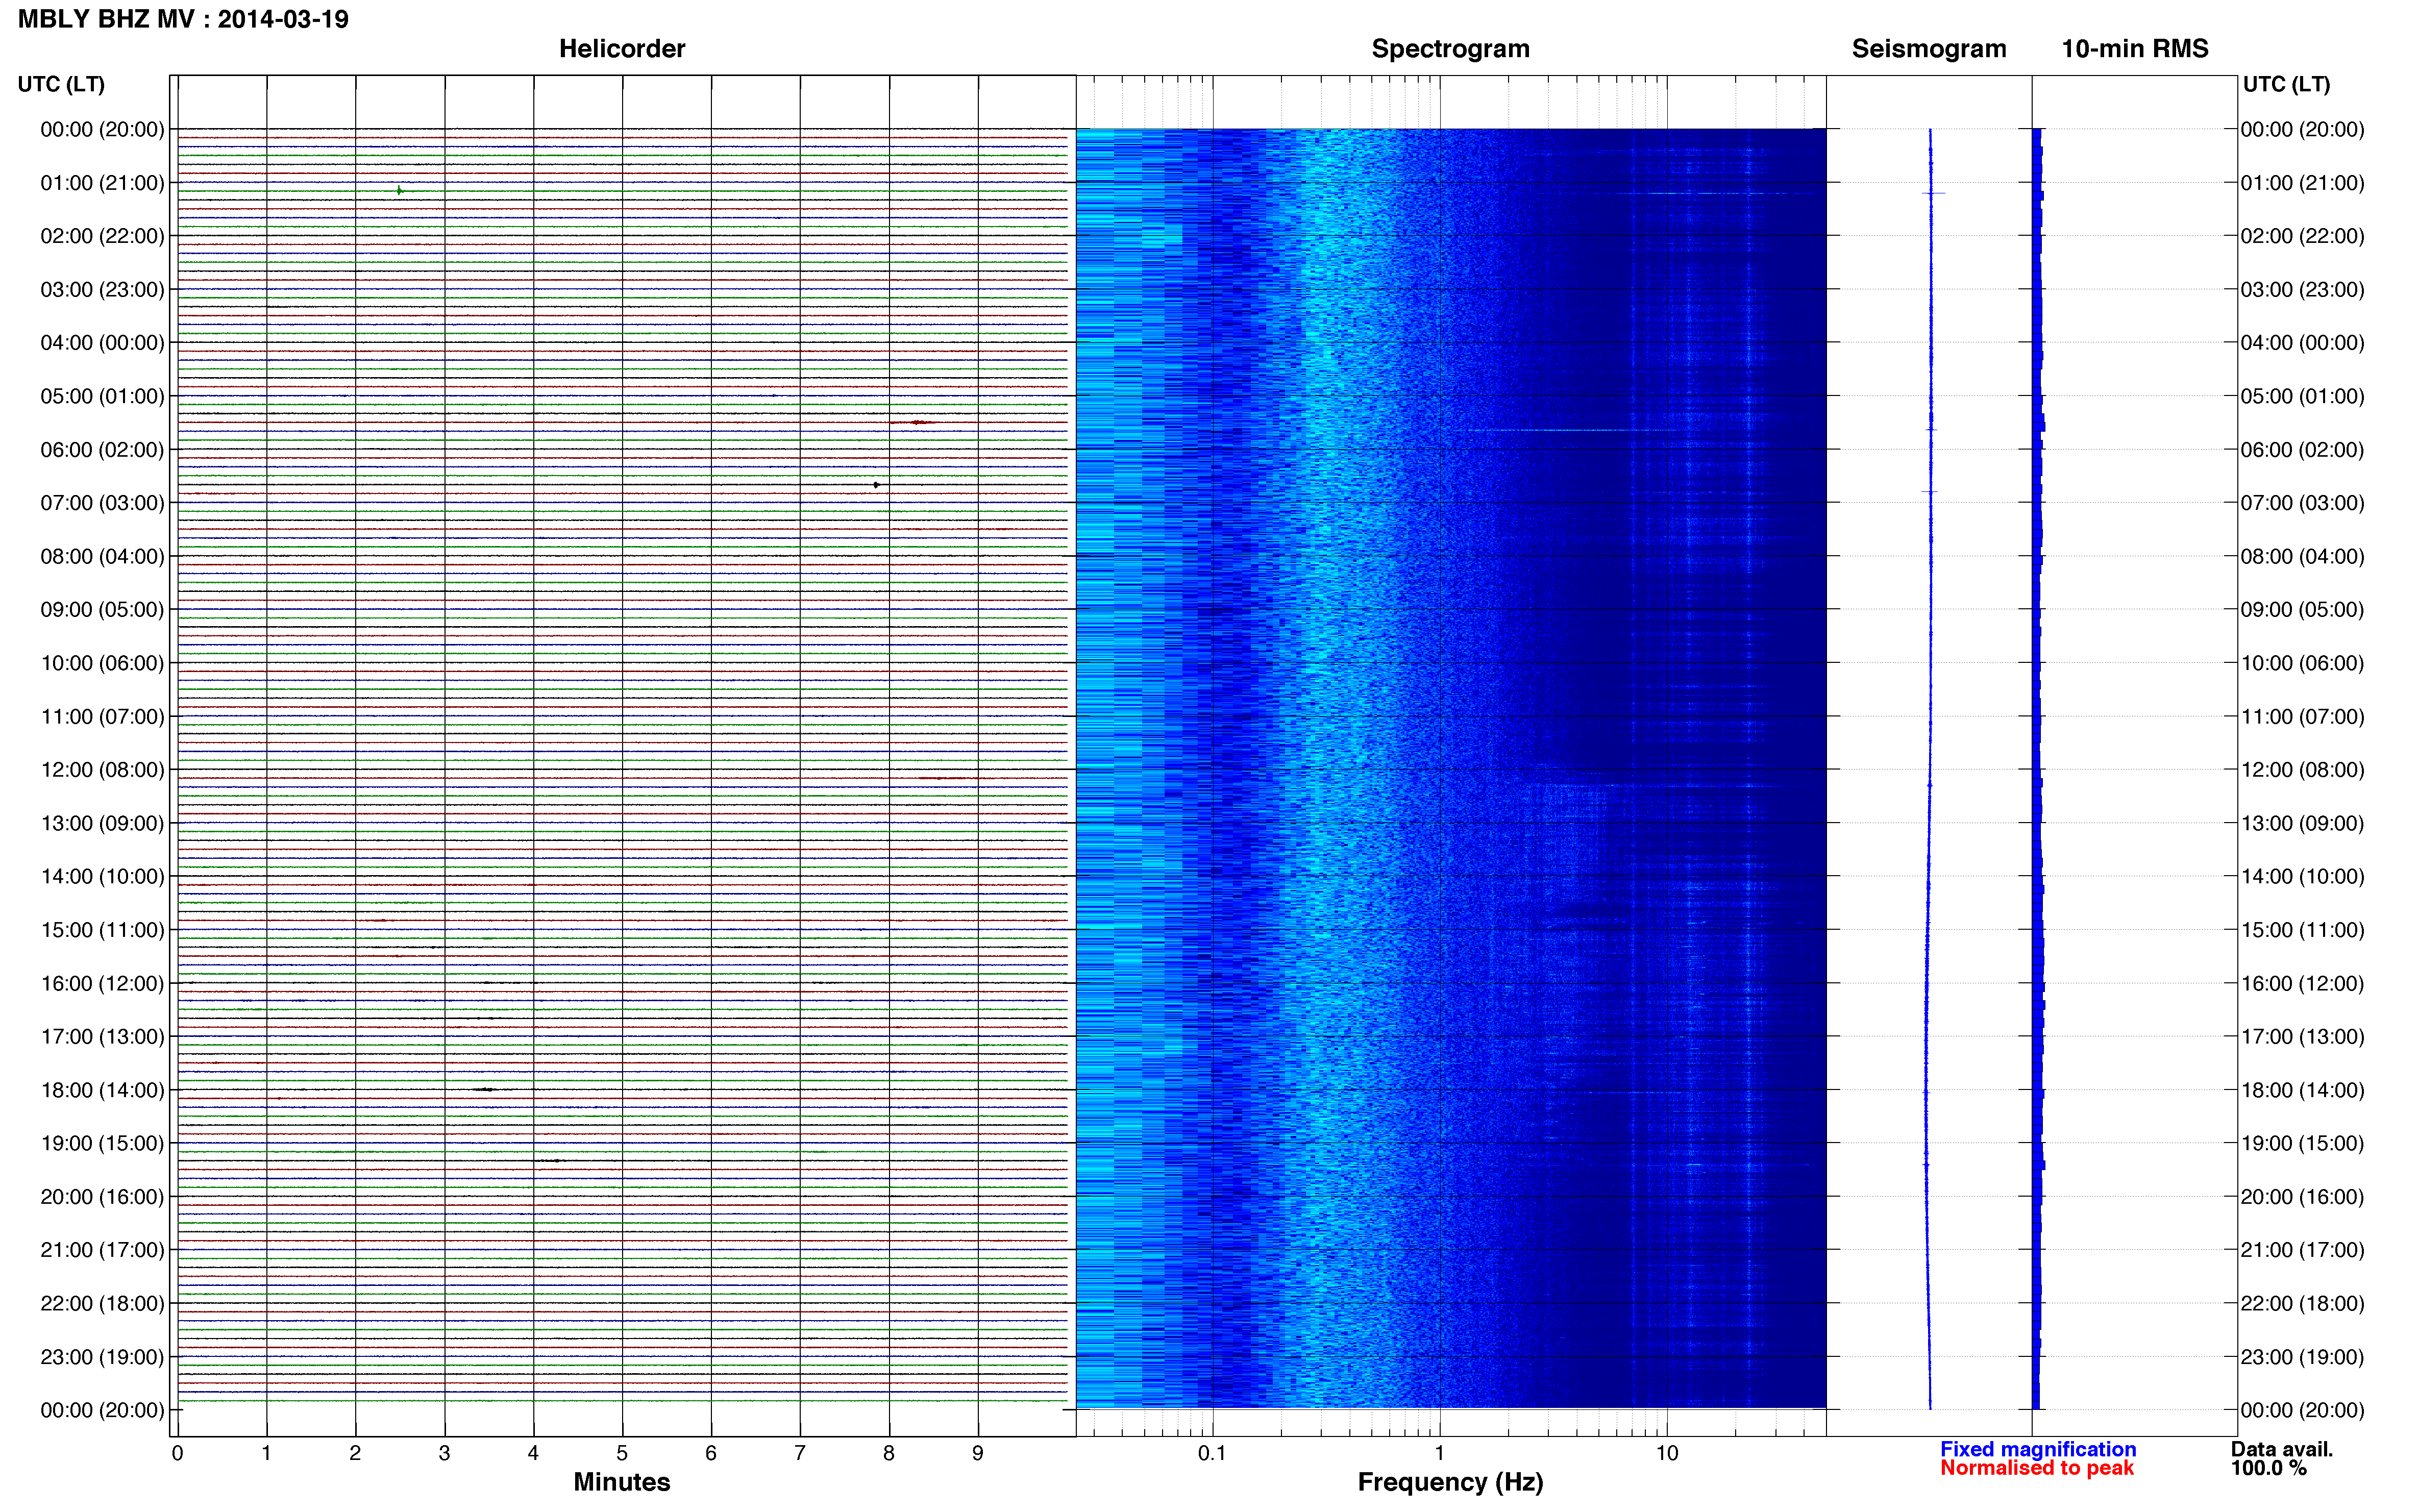The width and height of the screenshot is (2419, 1512).
Task: Click the 'Helicorder' panel heading
Action: [621, 49]
